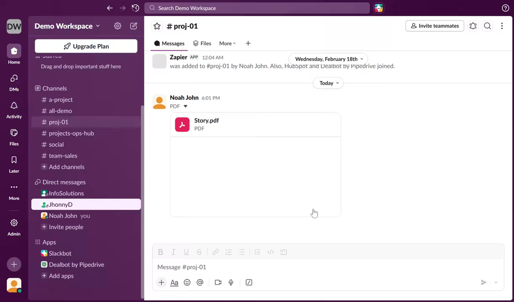Click the Upgrade Plan button

click(x=86, y=46)
